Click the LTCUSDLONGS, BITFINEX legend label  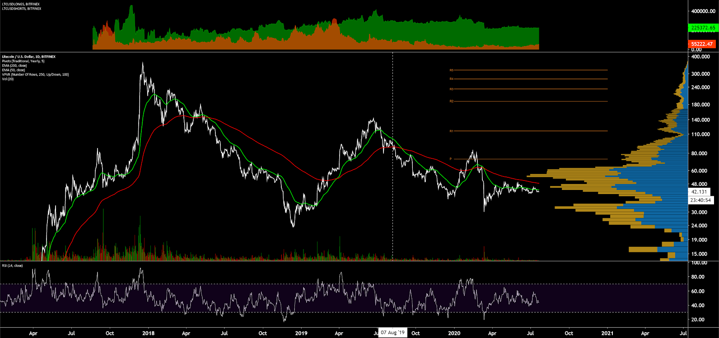(x=21, y=4)
